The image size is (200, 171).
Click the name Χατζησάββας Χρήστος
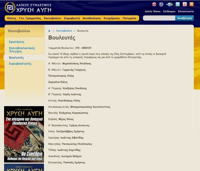pos(70,131)
